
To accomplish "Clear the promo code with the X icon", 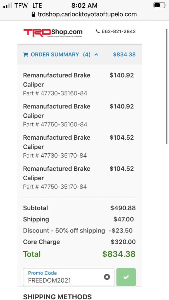I will 107,277.
